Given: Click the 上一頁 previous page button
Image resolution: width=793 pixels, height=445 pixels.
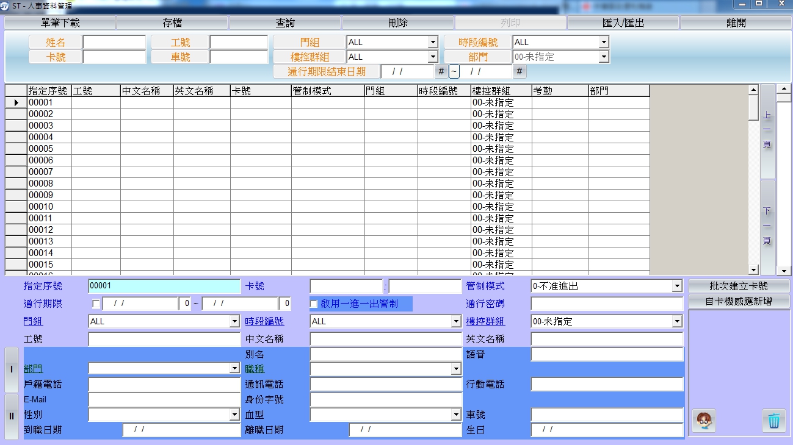Looking at the screenshot, I should (767, 131).
